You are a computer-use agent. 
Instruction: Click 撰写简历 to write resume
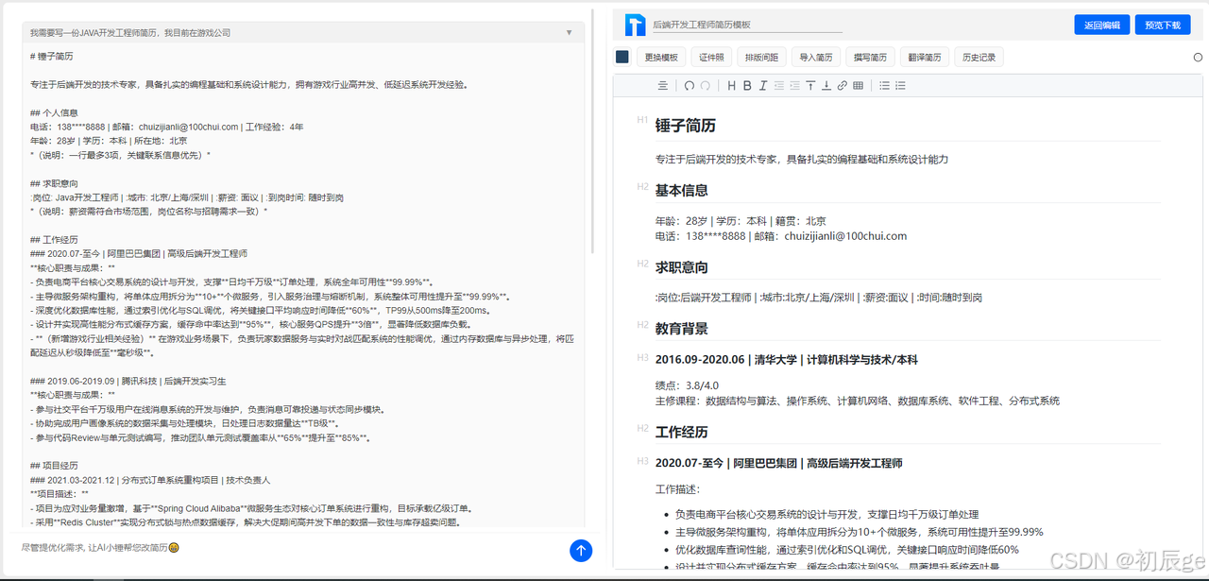[870, 57]
